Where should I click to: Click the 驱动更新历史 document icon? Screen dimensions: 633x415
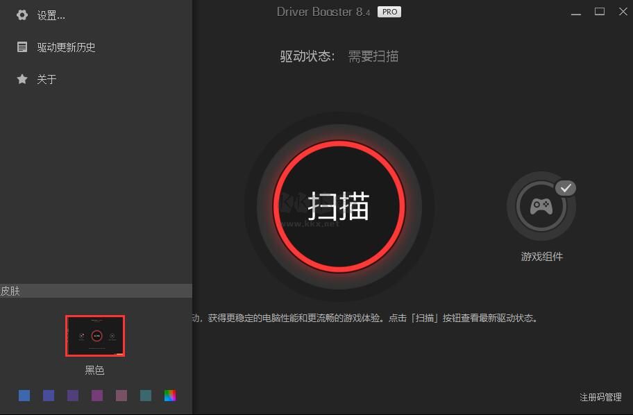pos(22,46)
